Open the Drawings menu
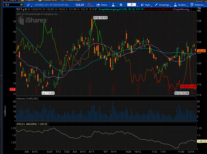 (x=162, y=5)
